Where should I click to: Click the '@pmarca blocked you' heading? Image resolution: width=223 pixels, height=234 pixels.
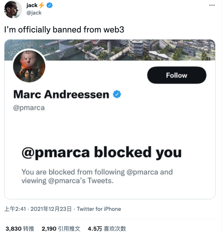[x=102, y=153]
